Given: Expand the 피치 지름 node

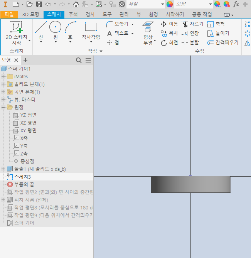Looking at the screenshot, I should [3, 200].
